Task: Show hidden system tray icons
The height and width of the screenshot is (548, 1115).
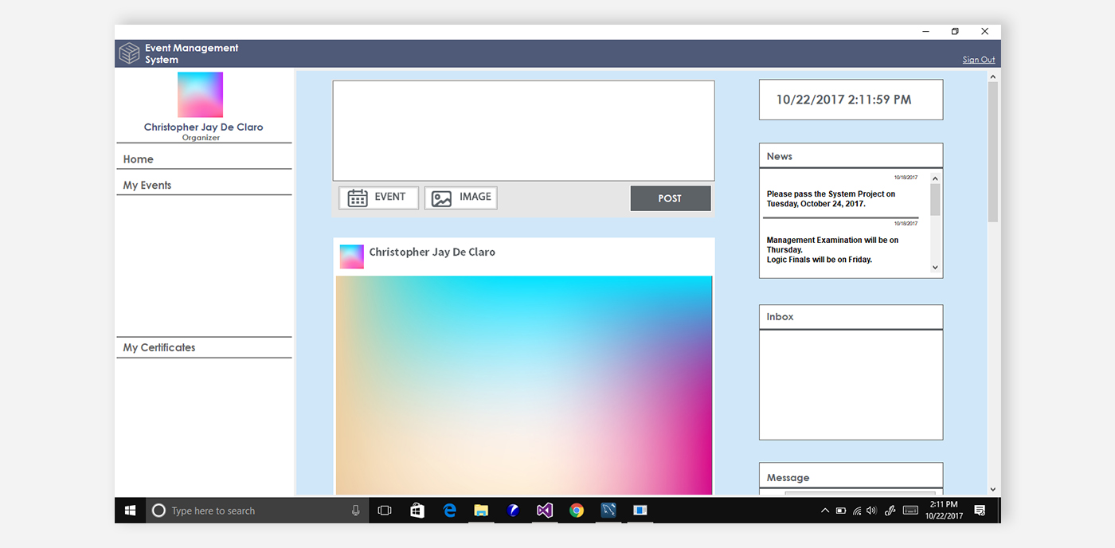Action: [824, 511]
